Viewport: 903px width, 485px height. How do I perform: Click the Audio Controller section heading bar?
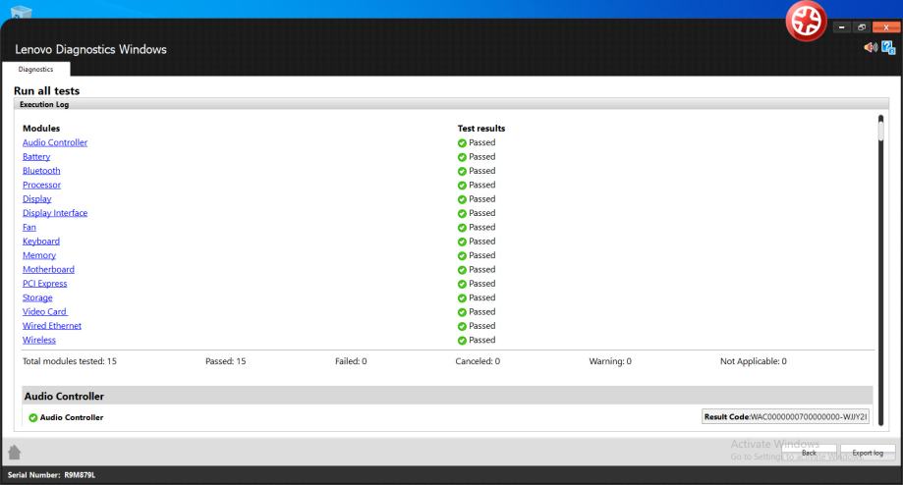coord(447,396)
